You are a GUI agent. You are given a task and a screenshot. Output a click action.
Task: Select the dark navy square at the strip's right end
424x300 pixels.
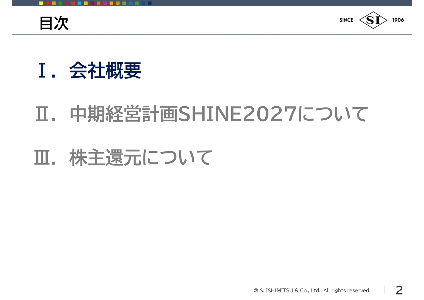click(149, 3)
